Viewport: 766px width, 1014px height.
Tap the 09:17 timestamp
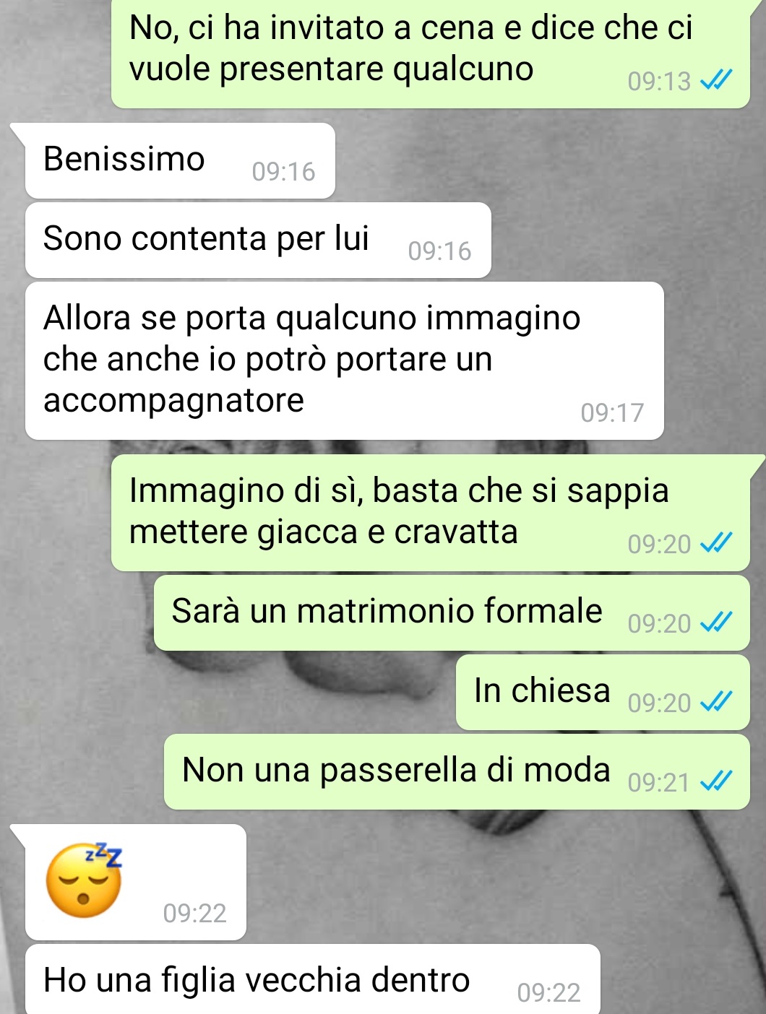[x=612, y=412]
